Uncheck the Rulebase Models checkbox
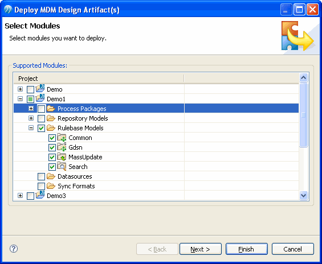The width and height of the screenshot is (322, 264). (x=41, y=129)
